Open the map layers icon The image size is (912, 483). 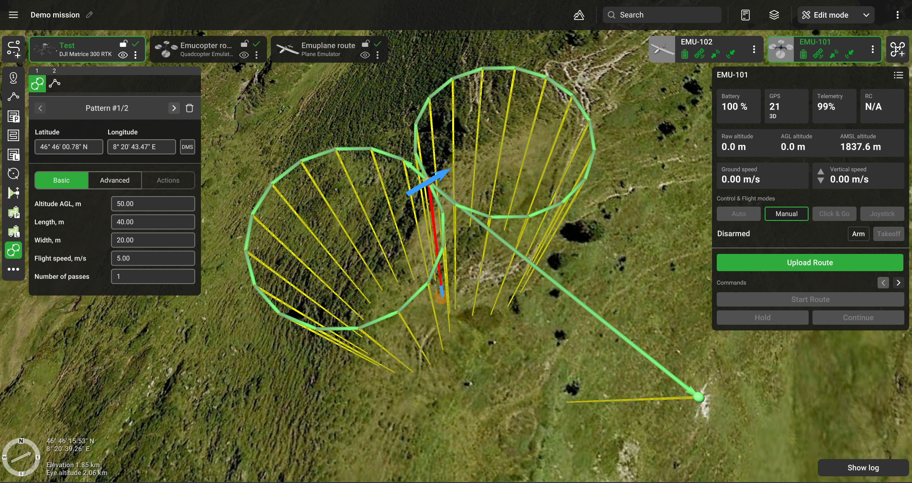(774, 15)
